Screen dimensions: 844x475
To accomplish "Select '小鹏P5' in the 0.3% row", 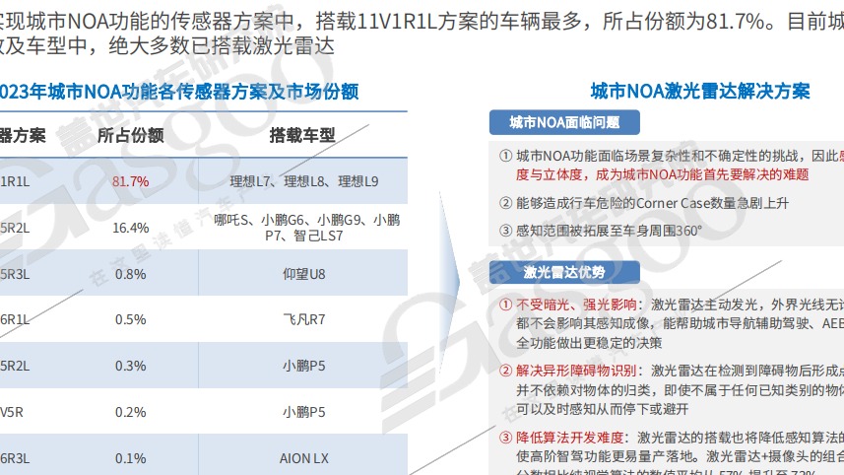I will (303, 366).
